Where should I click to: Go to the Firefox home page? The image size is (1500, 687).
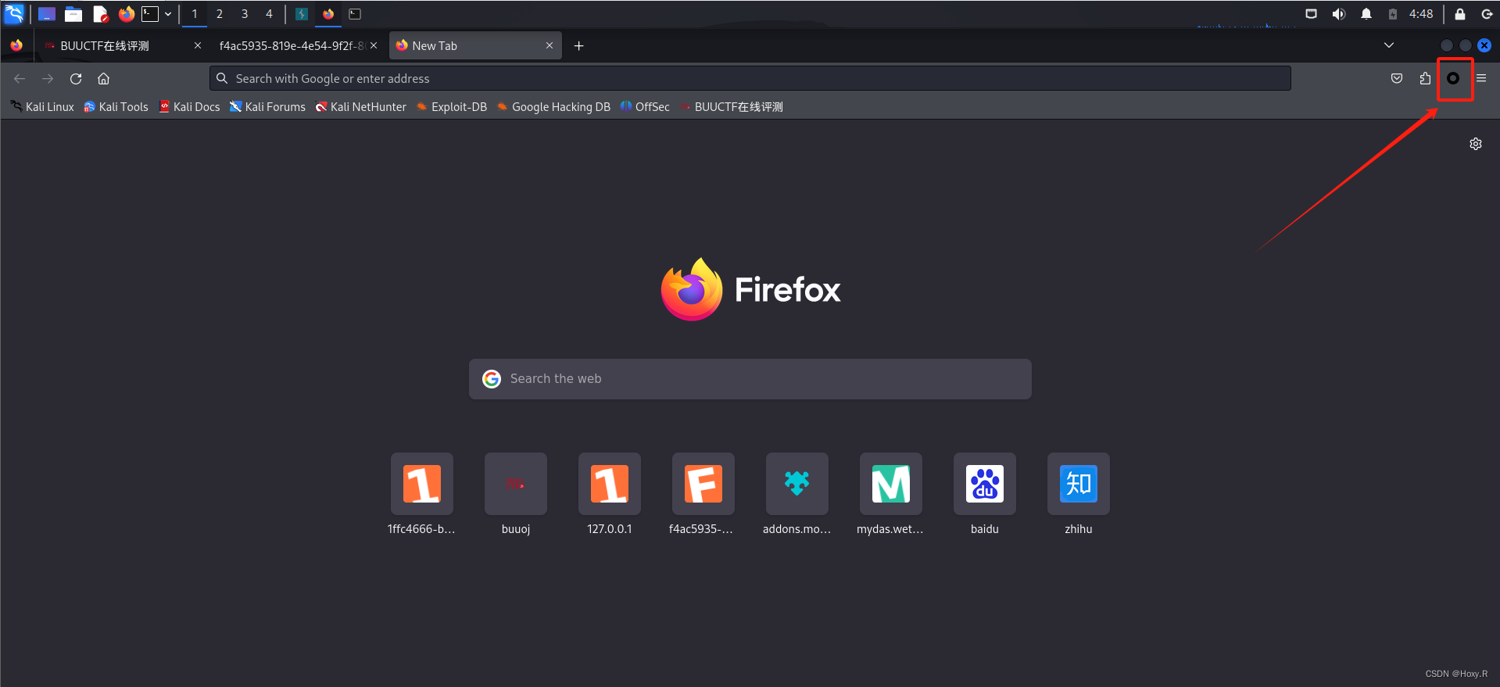click(103, 79)
